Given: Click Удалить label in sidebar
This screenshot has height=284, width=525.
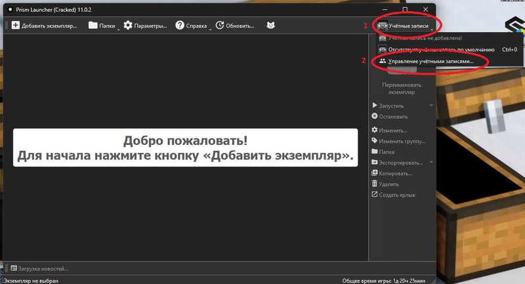Looking at the screenshot, I should tap(388, 184).
